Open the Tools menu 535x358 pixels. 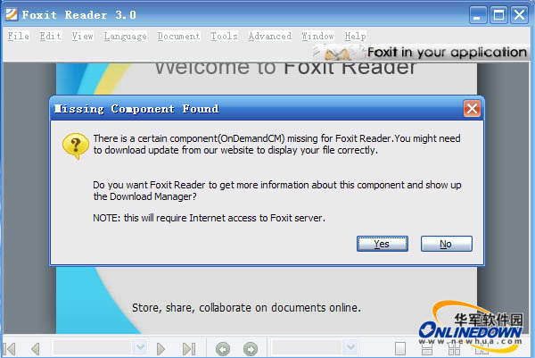(x=224, y=36)
